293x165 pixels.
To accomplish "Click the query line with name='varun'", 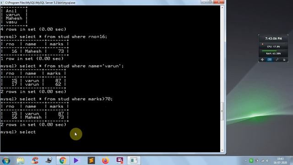I will [x=62, y=66].
